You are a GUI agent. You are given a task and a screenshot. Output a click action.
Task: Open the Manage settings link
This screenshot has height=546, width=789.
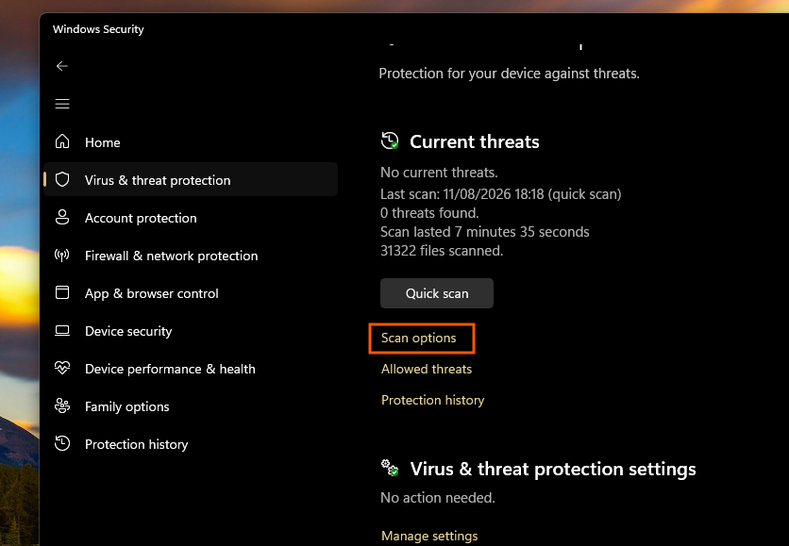click(x=429, y=536)
